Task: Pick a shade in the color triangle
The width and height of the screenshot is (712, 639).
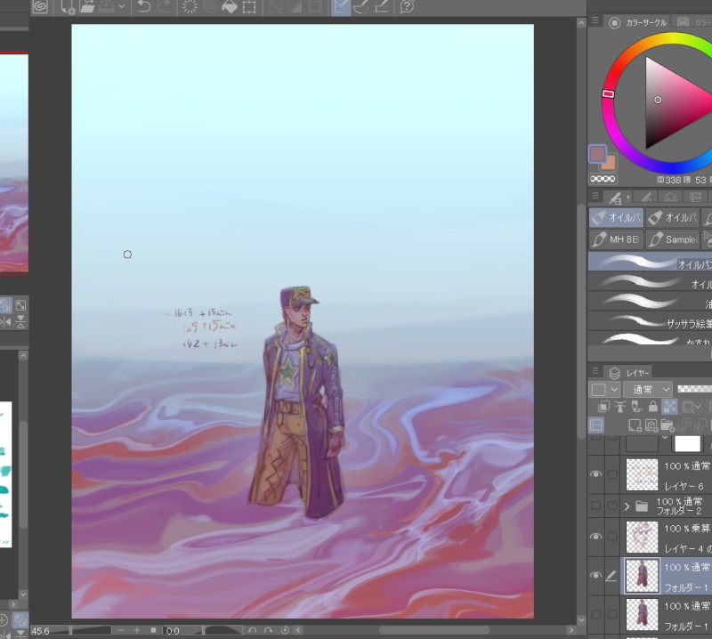Action: (658, 100)
